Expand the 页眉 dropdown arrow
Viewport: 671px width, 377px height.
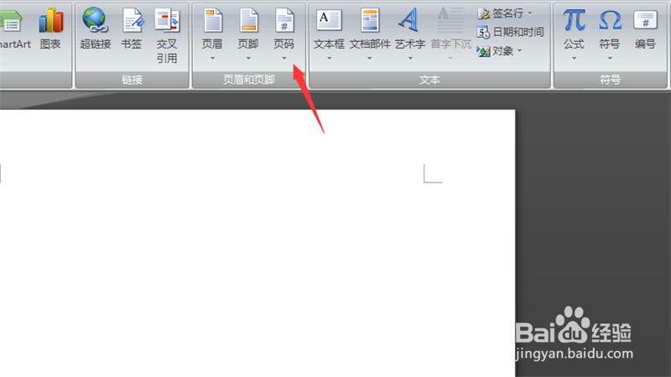213,58
